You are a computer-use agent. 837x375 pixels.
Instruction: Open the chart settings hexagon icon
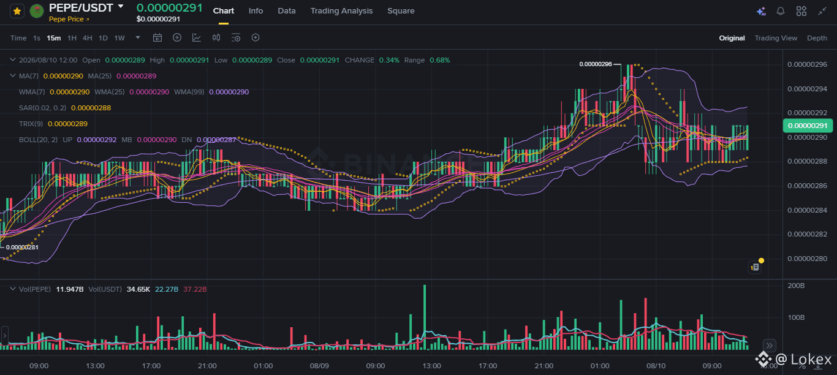[256, 37]
